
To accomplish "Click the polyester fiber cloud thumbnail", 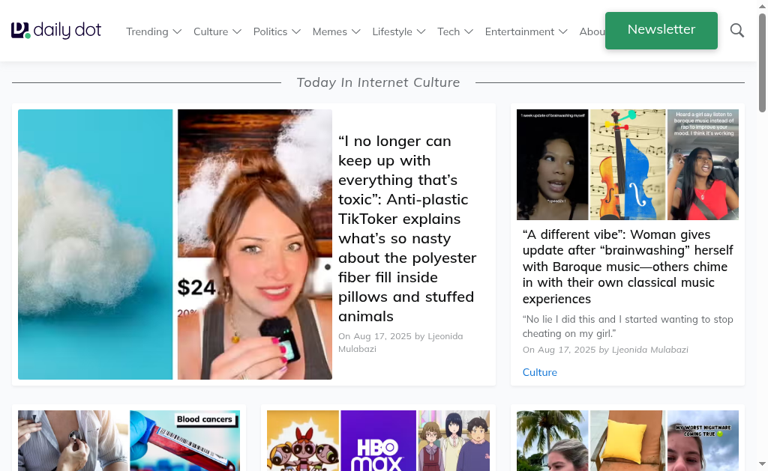I will tap(175, 244).
